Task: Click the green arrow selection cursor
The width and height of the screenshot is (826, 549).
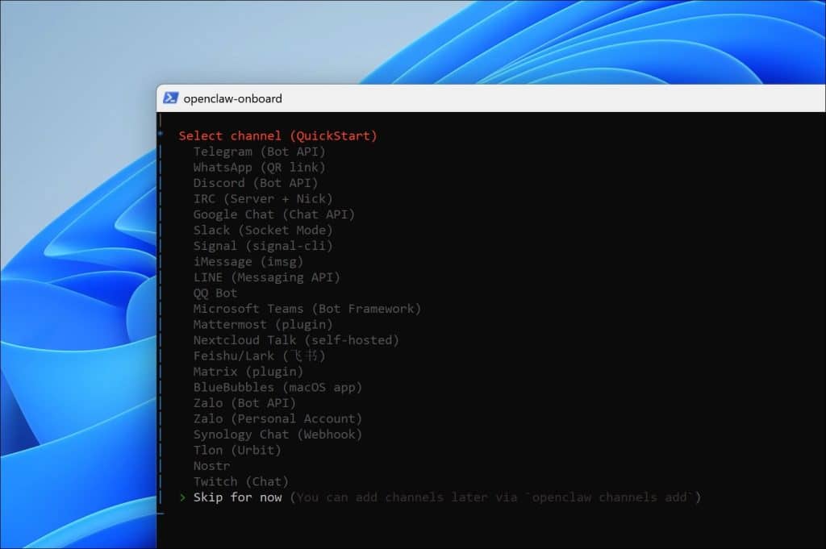Action: 182,497
